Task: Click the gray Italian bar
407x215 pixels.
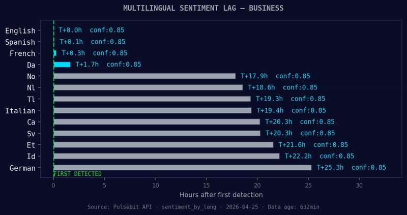Action: 153,110
